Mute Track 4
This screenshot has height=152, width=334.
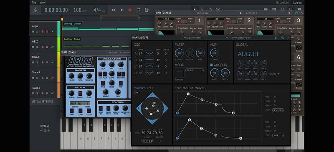pyautogui.click(x=33, y=78)
